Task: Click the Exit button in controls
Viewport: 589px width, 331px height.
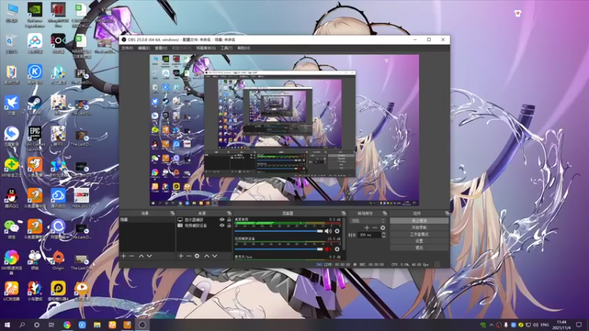Action: tap(419, 248)
